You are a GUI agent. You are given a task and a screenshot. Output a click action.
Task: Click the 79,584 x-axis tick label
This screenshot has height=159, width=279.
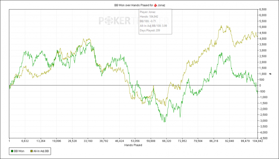point(198,141)
